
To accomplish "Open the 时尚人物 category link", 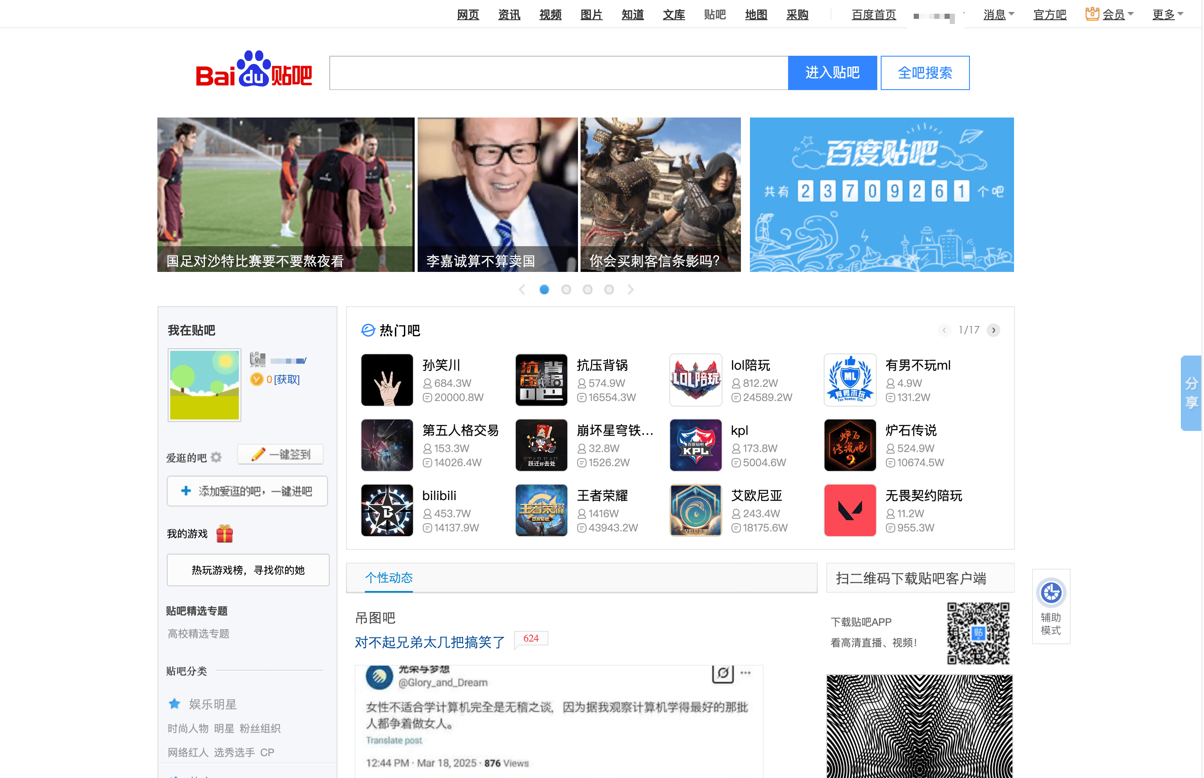I will click(x=188, y=728).
